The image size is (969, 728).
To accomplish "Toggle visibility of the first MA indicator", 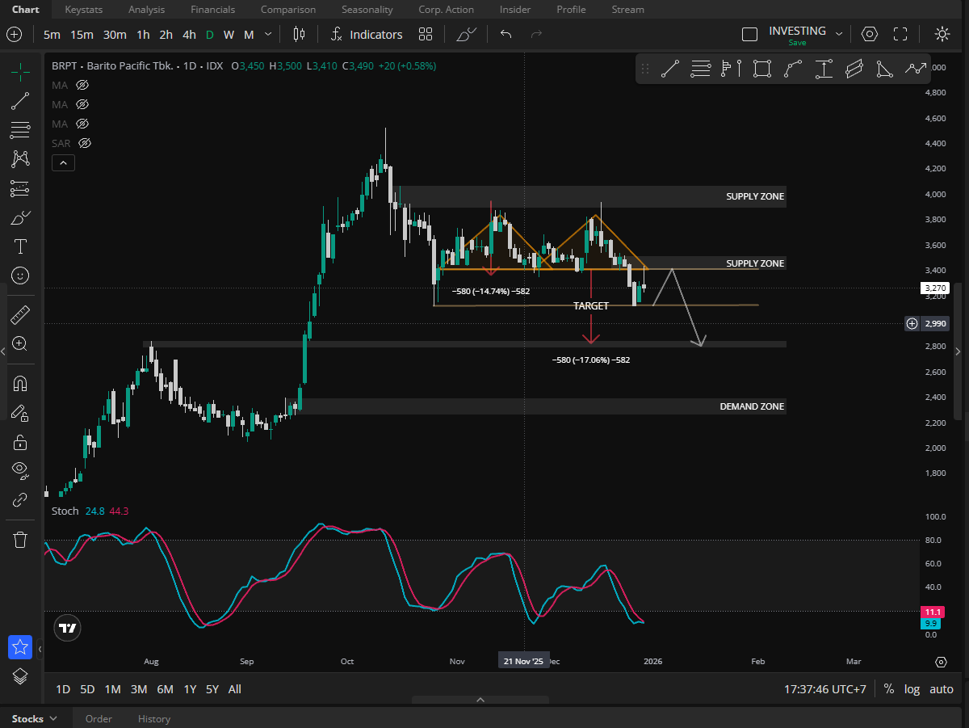I will pyautogui.click(x=82, y=85).
